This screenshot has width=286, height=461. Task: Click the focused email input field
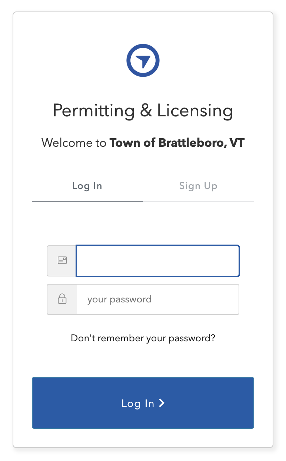click(157, 261)
